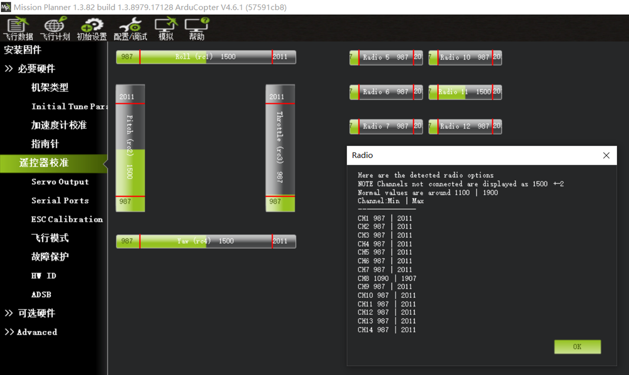Viewport: 629px width, 375px height.
Task: Collapse the 必要硬件 section
Action: point(30,69)
